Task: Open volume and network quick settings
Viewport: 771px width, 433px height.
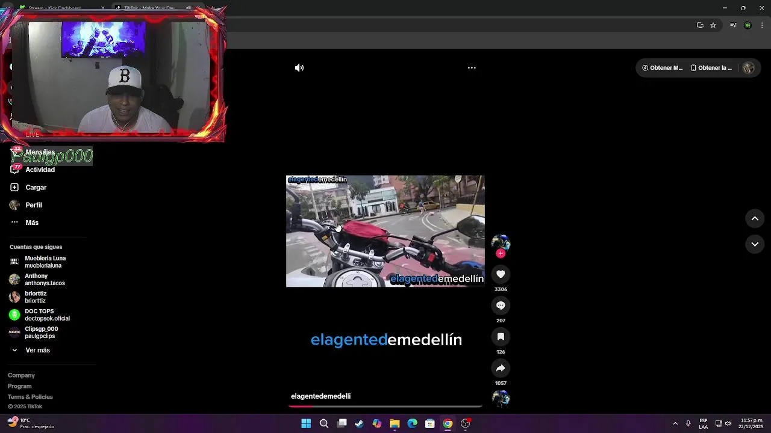Action: point(723,423)
